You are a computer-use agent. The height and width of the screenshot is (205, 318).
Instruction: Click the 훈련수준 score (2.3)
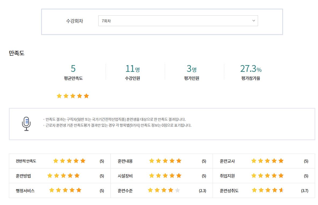click(202, 191)
